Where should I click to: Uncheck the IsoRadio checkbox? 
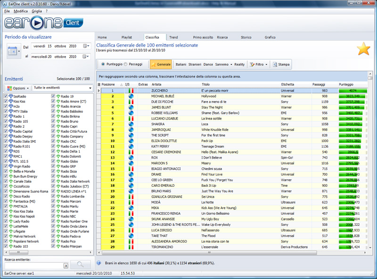tap(6, 96)
